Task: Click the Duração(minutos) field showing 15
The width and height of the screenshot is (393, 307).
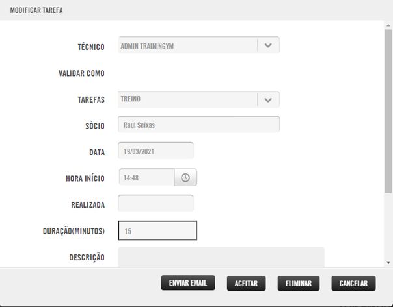Action: (157, 230)
